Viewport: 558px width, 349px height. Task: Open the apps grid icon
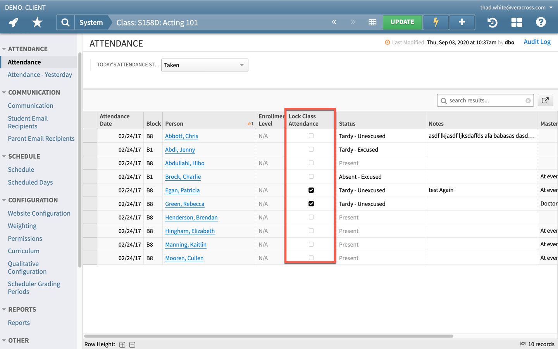point(517,22)
